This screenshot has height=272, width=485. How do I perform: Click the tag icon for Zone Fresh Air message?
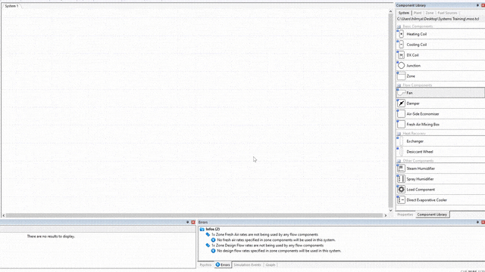pos(208,234)
